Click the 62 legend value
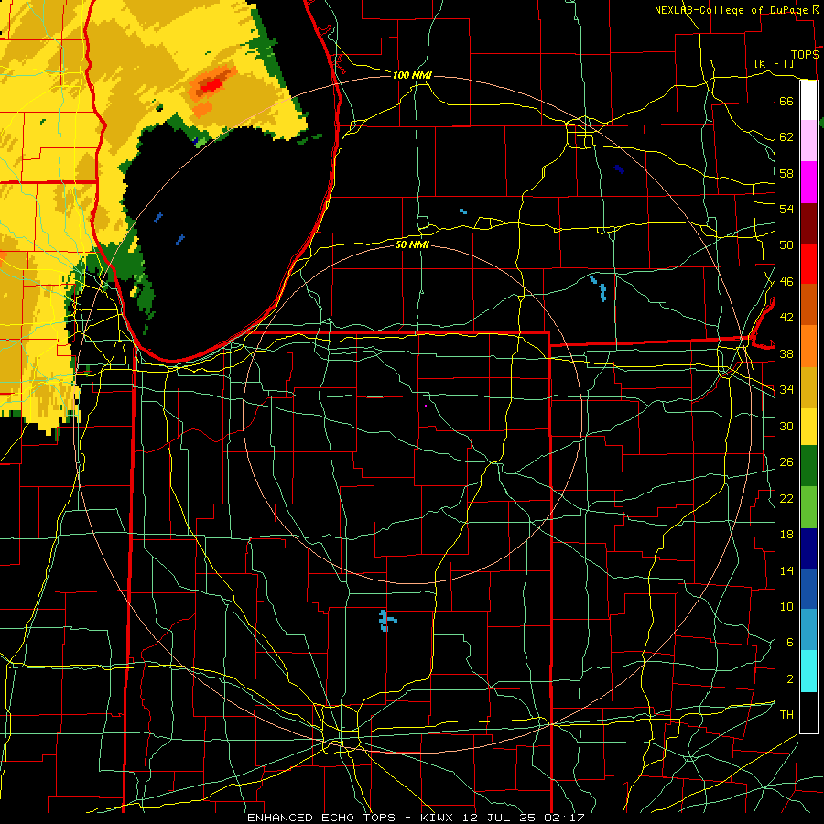 786,137
